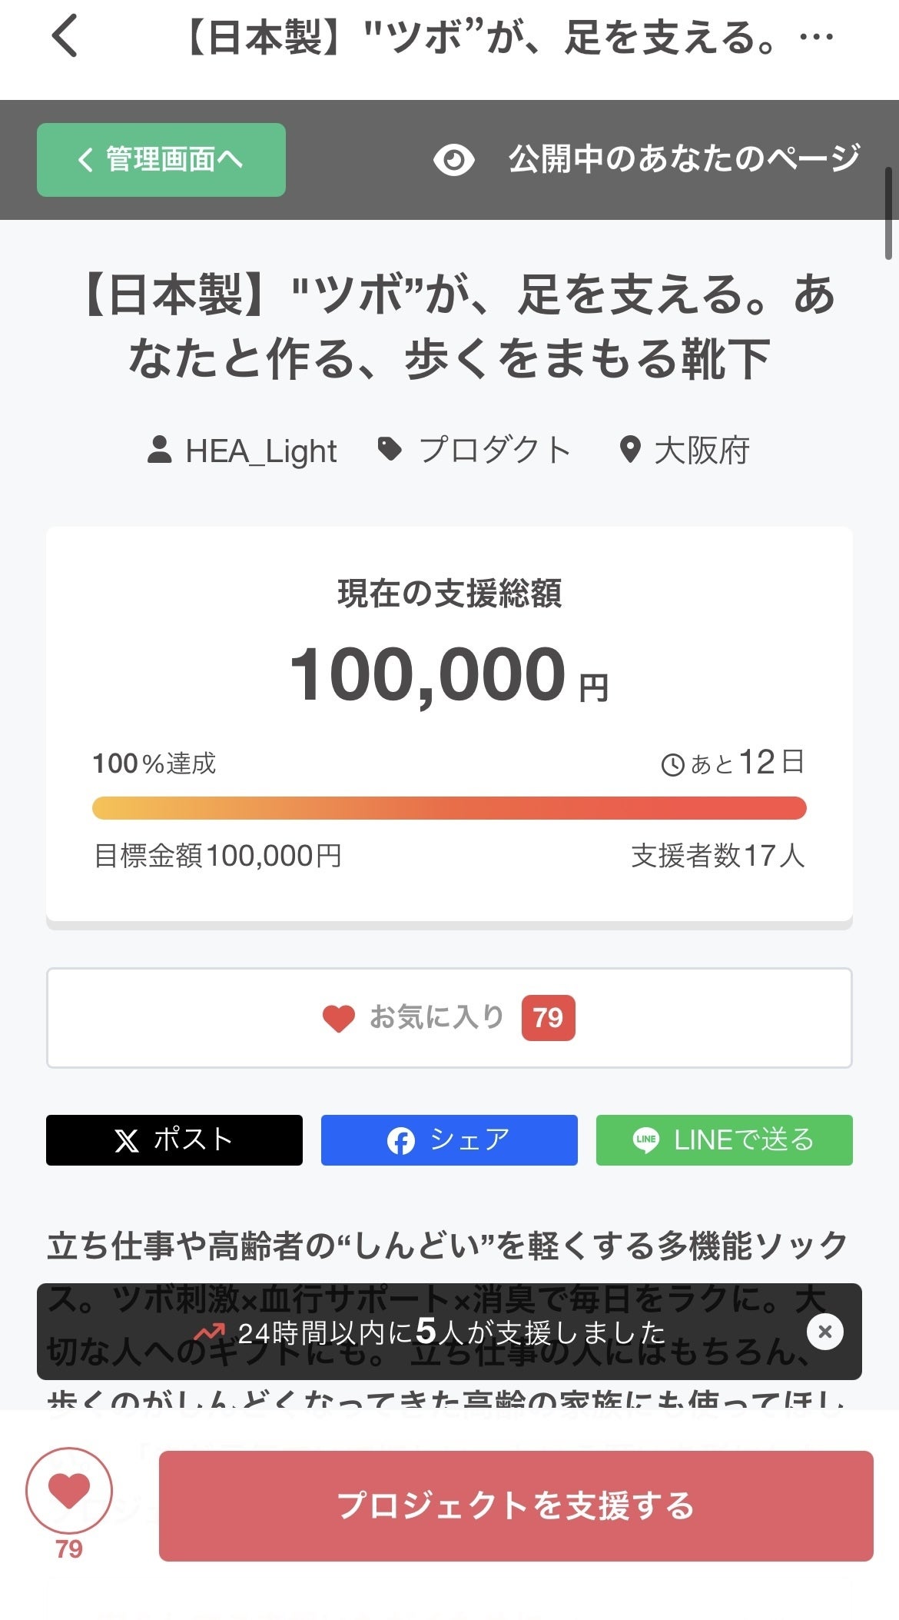899x1620 pixels.
Task: Dismiss the 24時間以内 supporters notification
Action: point(825,1332)
